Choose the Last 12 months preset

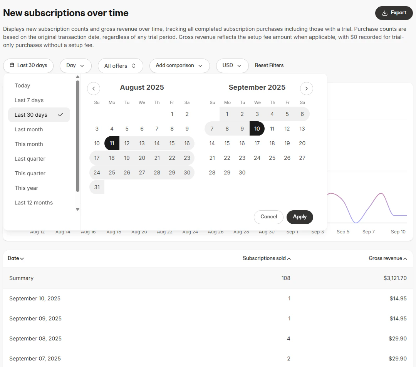click(x=34, y=203)
